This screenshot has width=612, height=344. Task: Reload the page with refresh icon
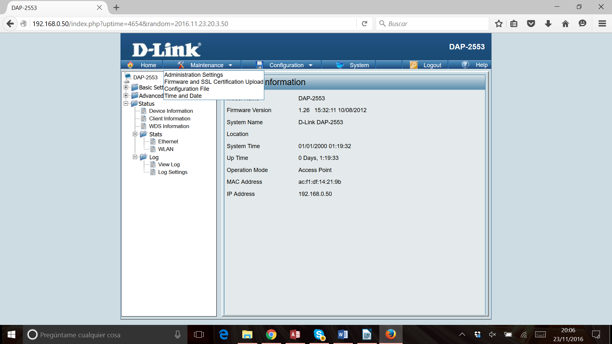coord(365,24)
